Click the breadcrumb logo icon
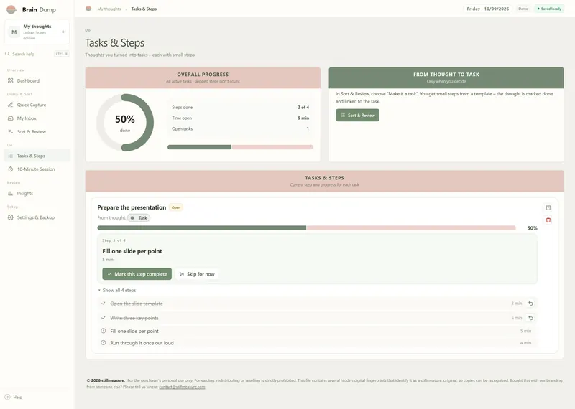 point(88,9)
